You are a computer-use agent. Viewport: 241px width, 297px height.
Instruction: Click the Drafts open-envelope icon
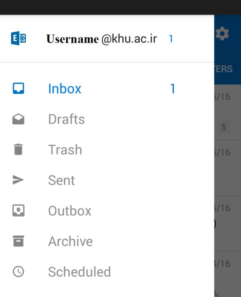pos(18,119)
